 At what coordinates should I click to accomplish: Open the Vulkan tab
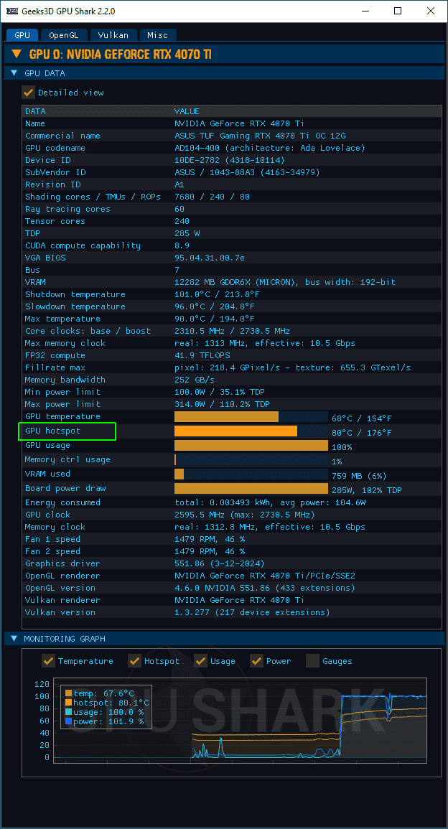tap(113, 34)
